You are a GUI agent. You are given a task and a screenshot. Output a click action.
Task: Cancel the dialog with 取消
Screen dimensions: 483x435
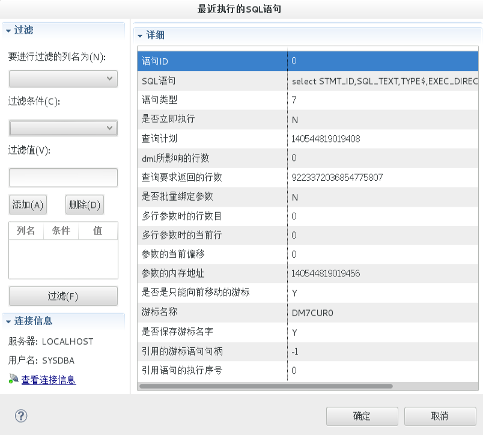coord(437,416)
